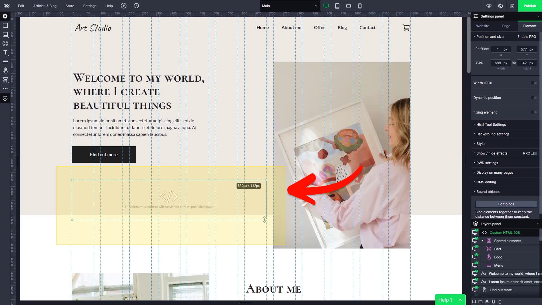Toggle visibility of Logo layer
Image resolution: width=542 pixels, height=305 pixels.
click(475, 257)
